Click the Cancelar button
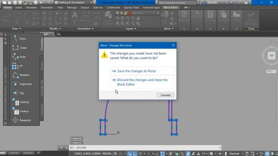This screenshot has width=278, height=156. [165, 95]
